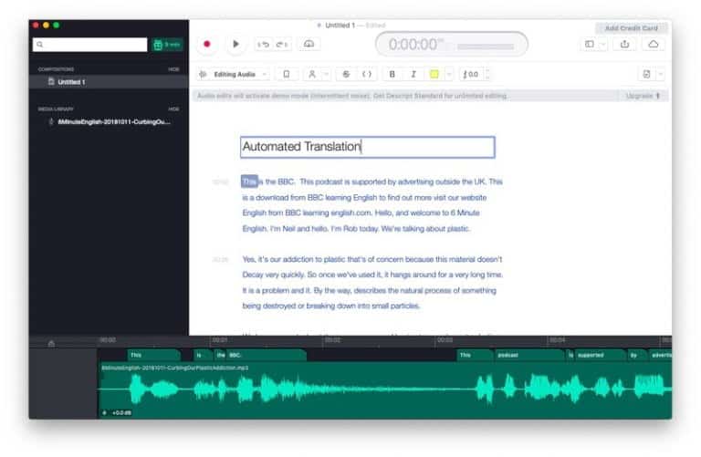
Task: Increase the gap duration stepper
Action: click(487, 70)
